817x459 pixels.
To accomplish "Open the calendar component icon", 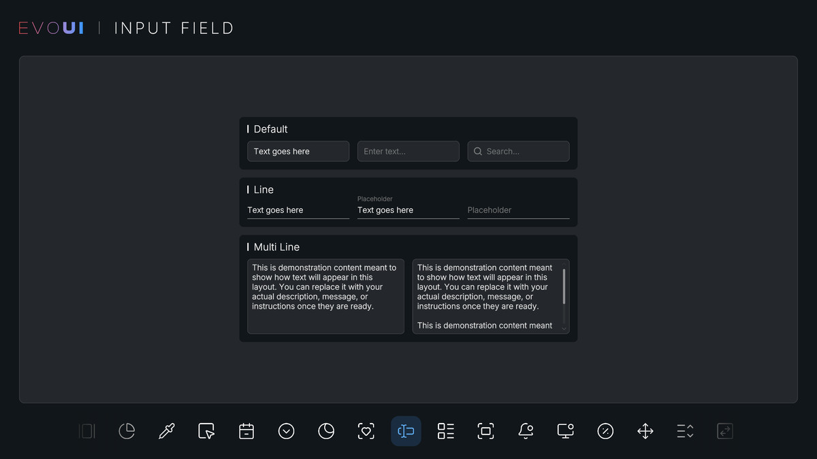I will (x=246, y=431).
